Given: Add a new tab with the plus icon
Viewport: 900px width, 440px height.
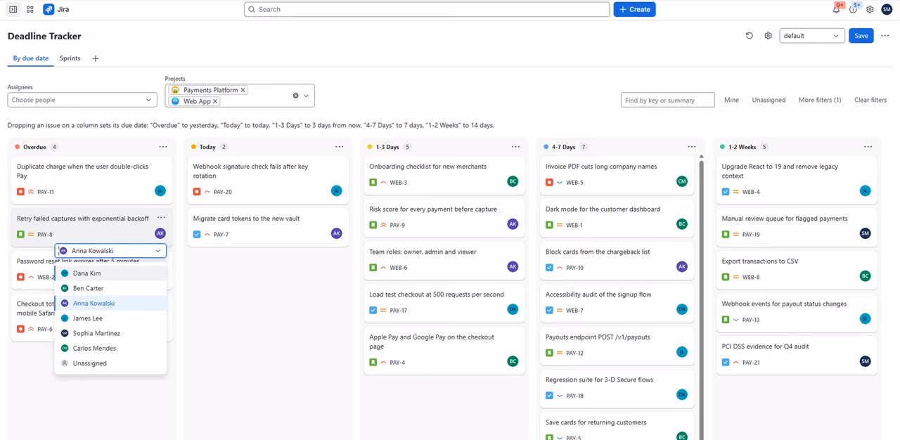Looking at the screenshot, I should pyautogui.click(x=96, y=58).
